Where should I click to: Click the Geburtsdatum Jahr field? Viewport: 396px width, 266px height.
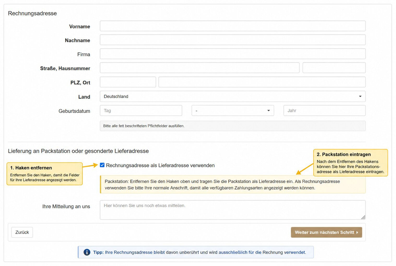coord(324,111)
